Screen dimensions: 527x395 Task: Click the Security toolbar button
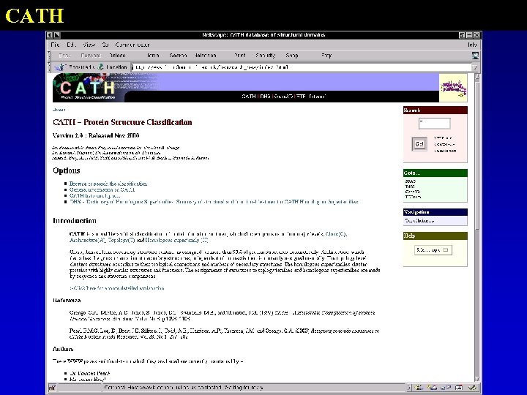pyautogui.click(x=265, y=56)
